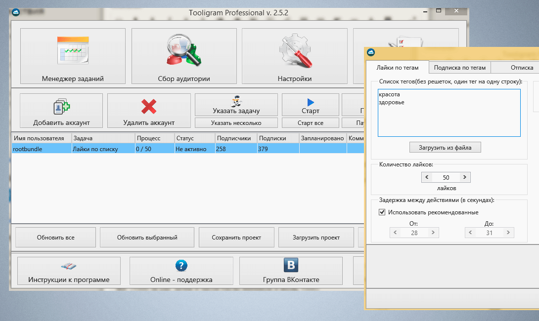Click the Сохранить проект button
The width and height of the screenshot is (539, 321).
(x=236, y=237)
